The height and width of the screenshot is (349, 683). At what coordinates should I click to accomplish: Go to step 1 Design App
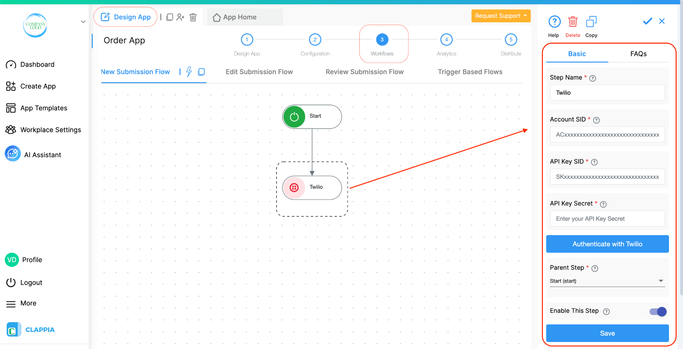(247, 40)
